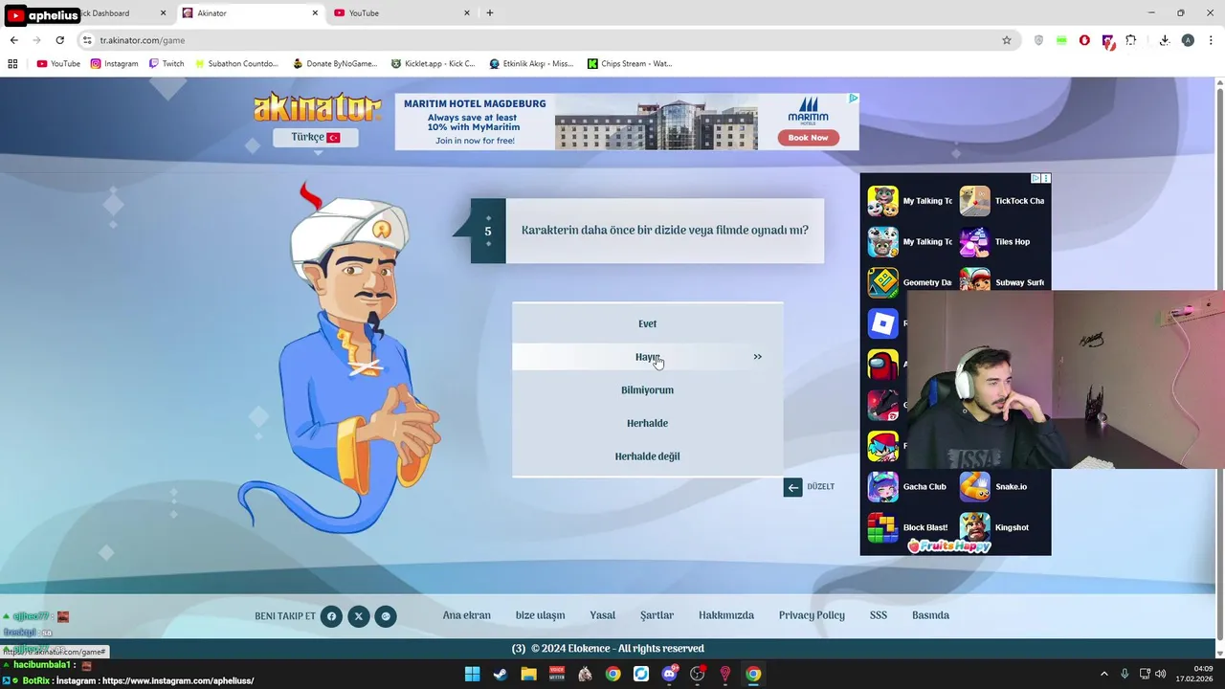Open Snake.io ad game icon
Viewport: 1225px width, 689px height.
click(974, 486)
